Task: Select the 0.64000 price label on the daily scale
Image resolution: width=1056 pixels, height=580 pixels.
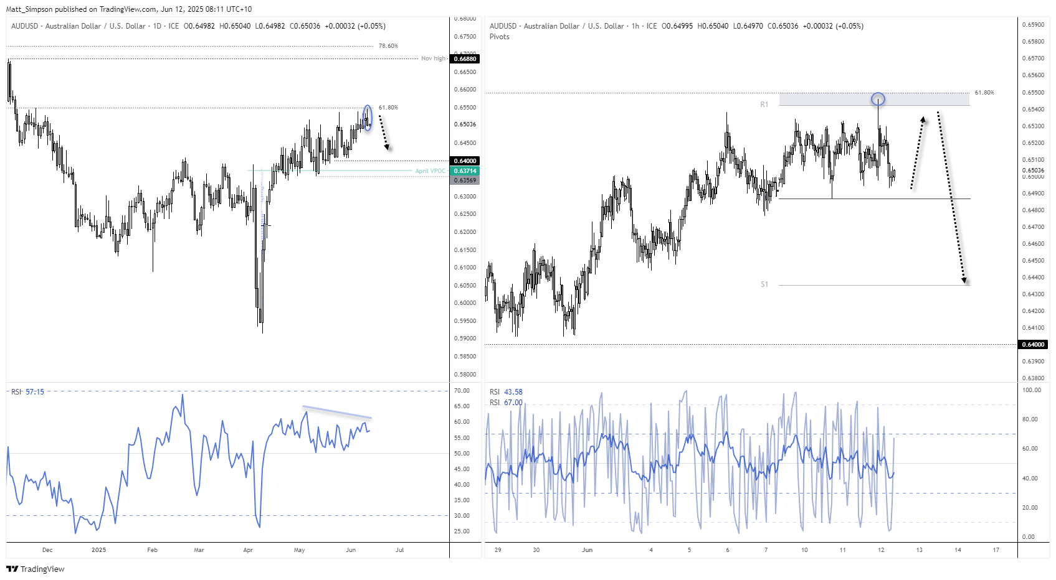Action: click(x=464, y=161)
